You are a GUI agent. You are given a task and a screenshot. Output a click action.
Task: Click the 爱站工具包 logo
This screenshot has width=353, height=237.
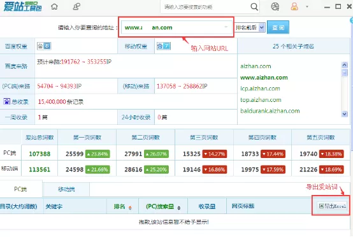point(22,6)
